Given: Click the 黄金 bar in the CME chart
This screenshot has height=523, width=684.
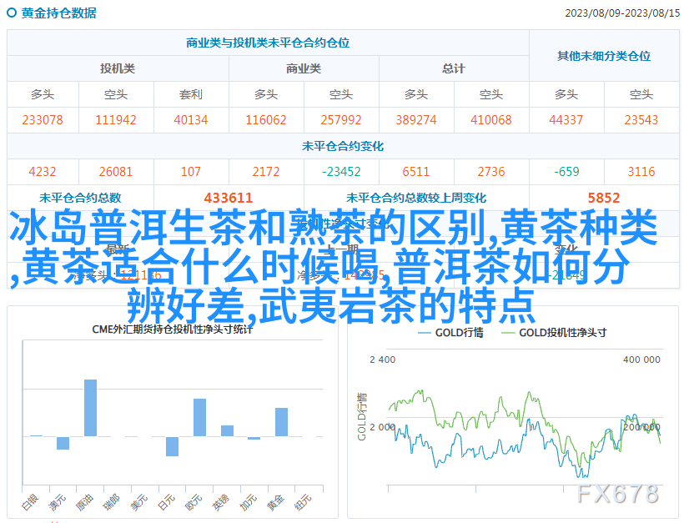Looking at the screenshot, I should (281, 421).
